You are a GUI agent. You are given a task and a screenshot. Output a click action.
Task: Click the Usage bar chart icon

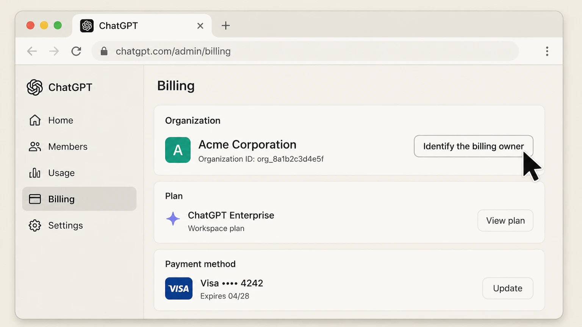[x=35, y=173]
